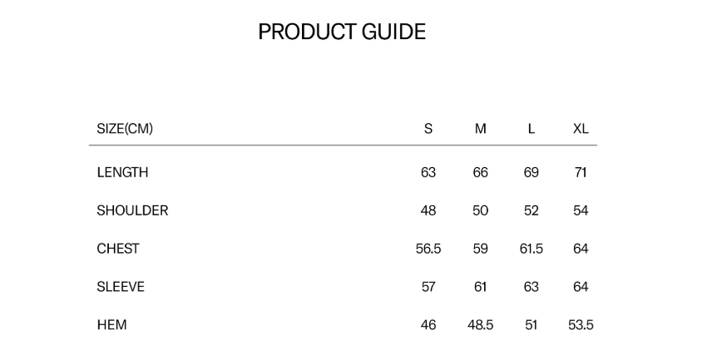Click the SLEEVE value for size M
The width and height of the screenshot is (702, 360).
pos(481,287)
